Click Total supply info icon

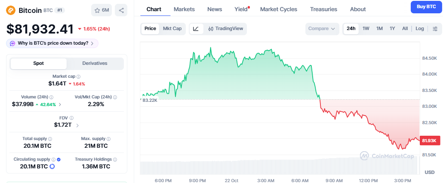pyautogui.click(x=50, y=139)
